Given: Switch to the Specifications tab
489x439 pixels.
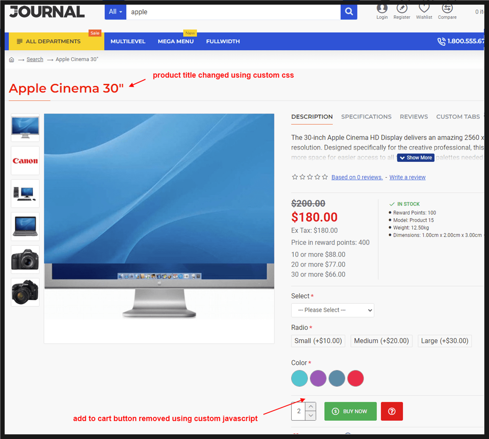Looking at the screenshot, I should 366,117.
